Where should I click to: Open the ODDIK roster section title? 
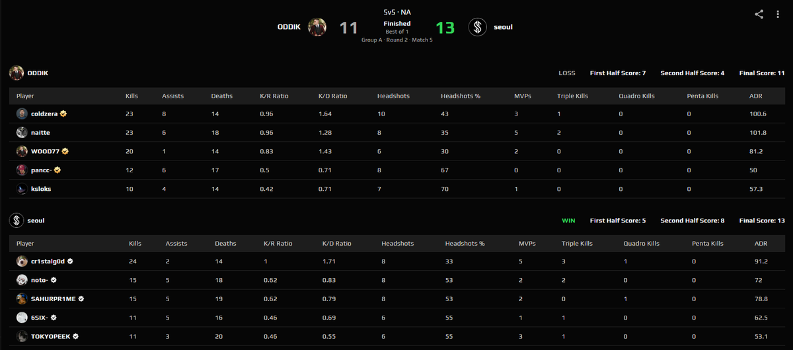(x=38, y=73)
